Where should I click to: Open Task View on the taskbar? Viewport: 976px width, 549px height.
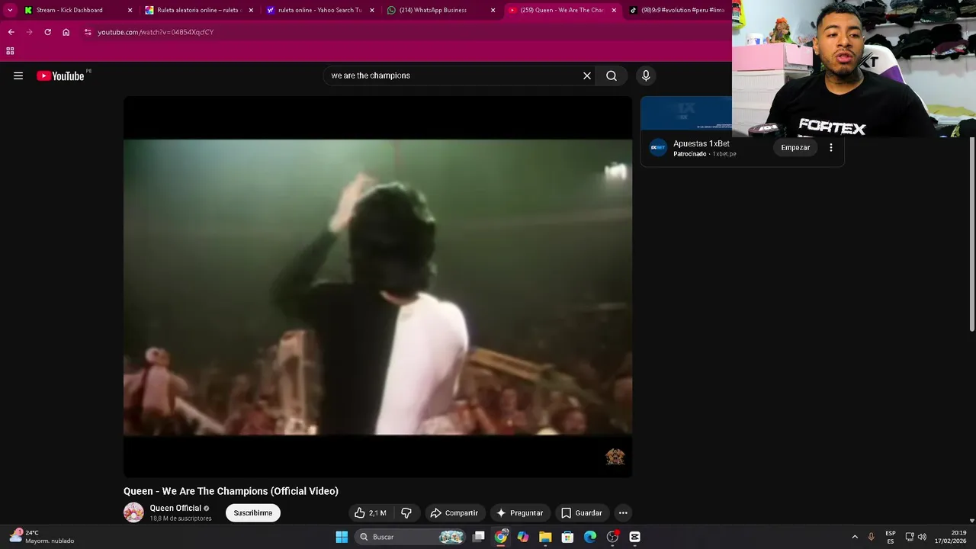(x=478, y=537)
